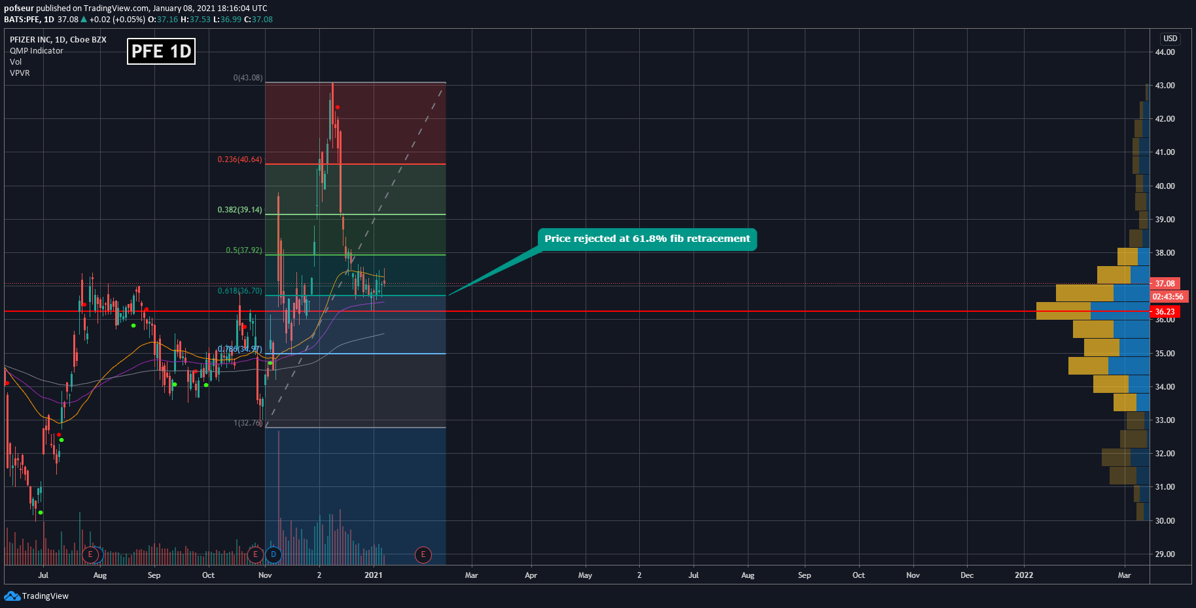Click the 0.236(40.64) fib level label
The image size is (1196, 608).
click(239, 160)
